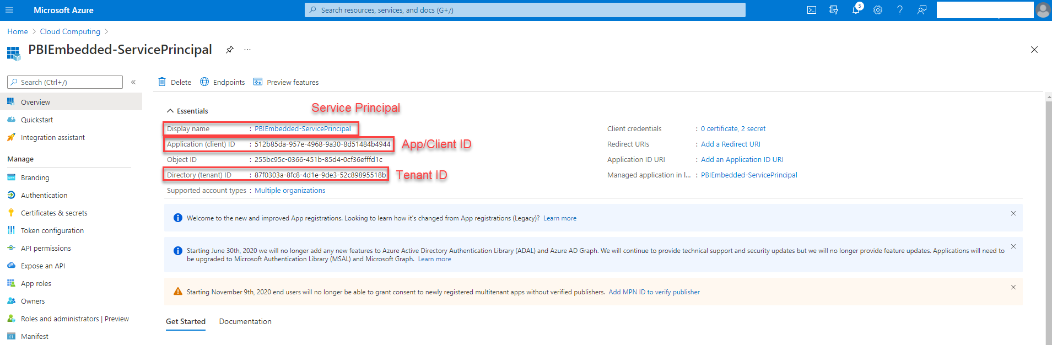Click the Microsoft Azure logo text
The width and height of the screenshot is (1052, 345).
tap(63, 10)
